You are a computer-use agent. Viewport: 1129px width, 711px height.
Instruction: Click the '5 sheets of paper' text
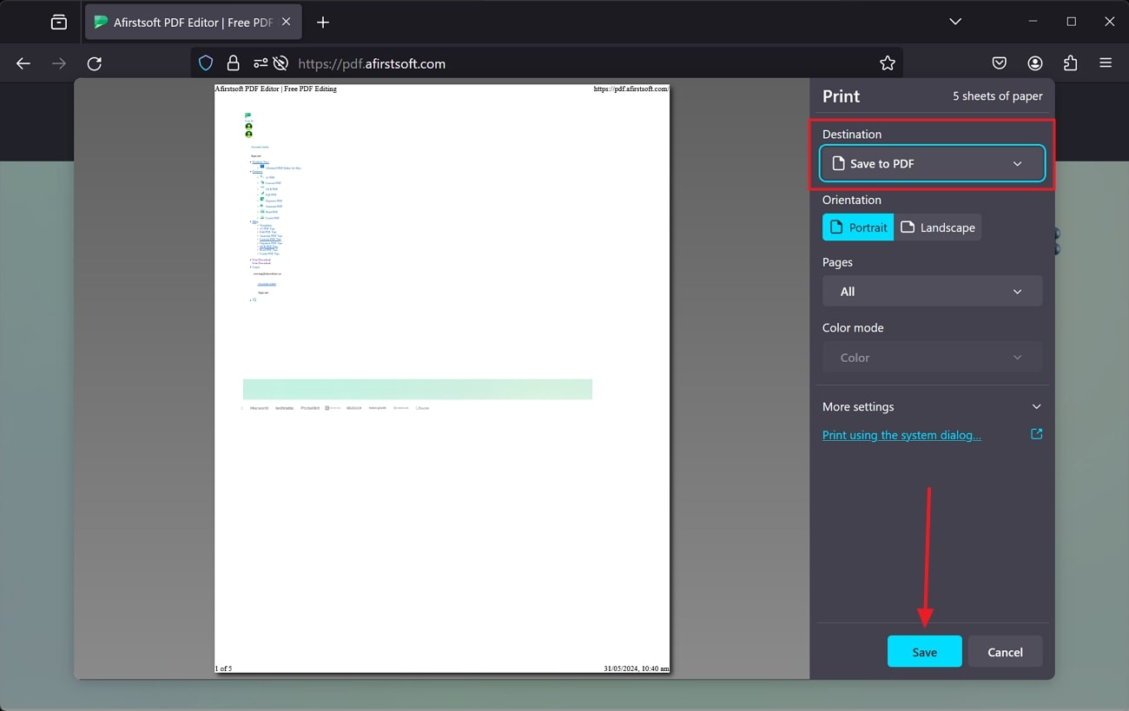(x=997, y=96)
